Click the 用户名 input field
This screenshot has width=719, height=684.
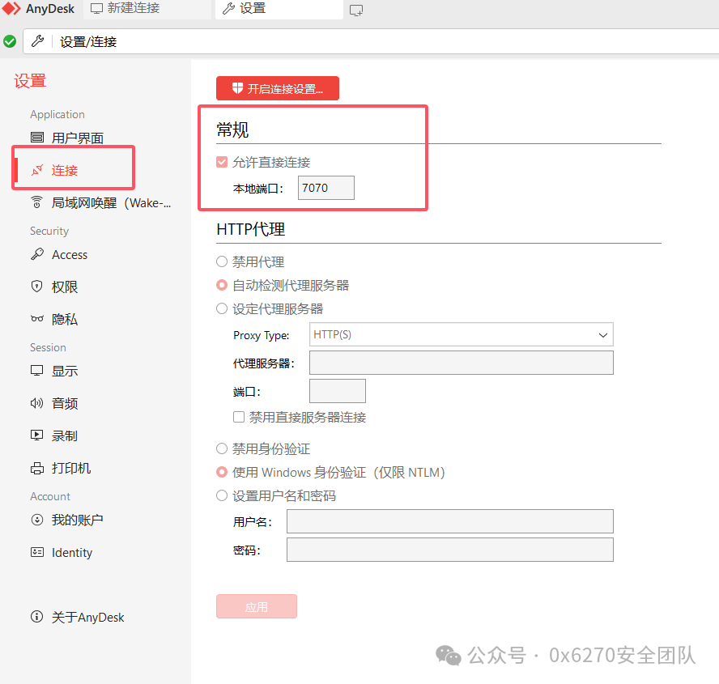click(x=450, y=521)
